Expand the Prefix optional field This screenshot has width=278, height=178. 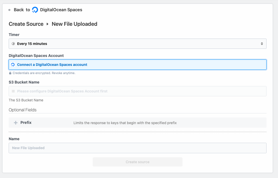point(26,123)
